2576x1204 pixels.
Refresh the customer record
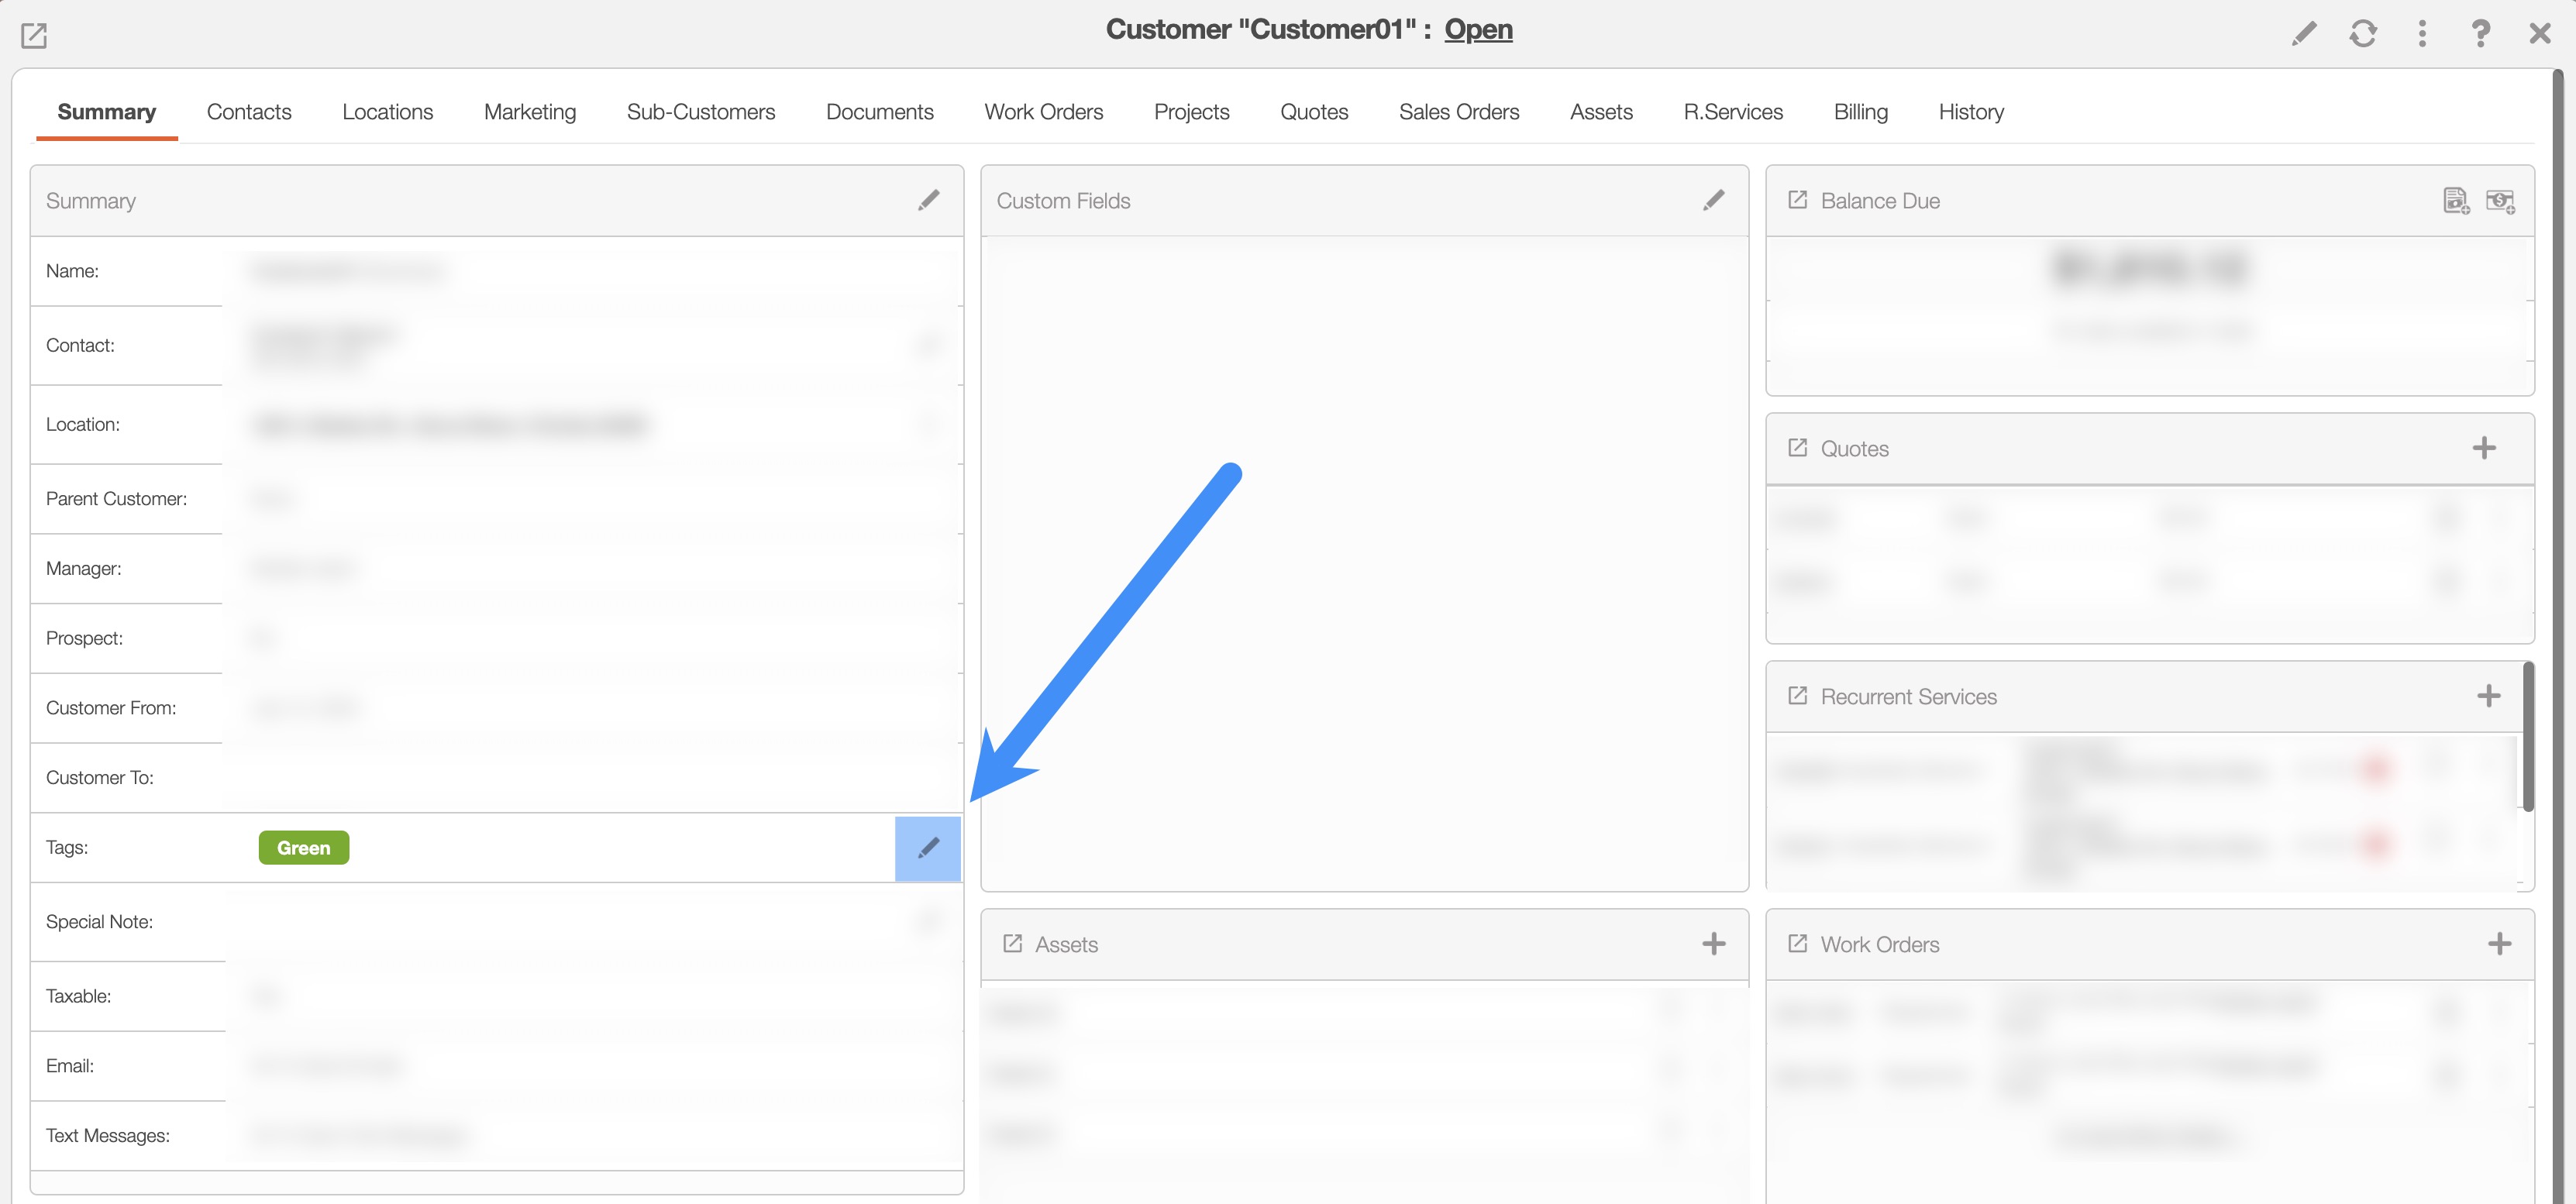(2362, 33)
